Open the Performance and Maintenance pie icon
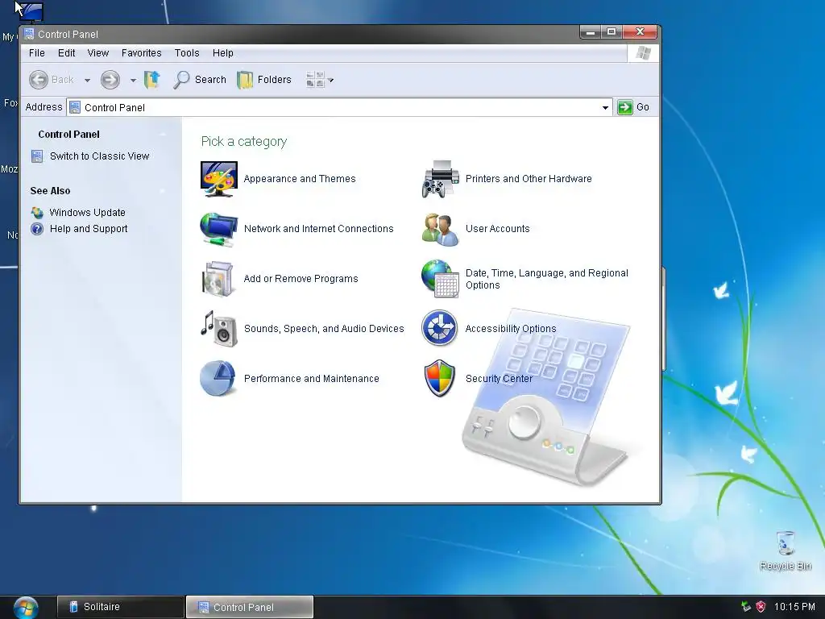Image resolution: width=825 pixels, height=619 pixels. [218, 379]
